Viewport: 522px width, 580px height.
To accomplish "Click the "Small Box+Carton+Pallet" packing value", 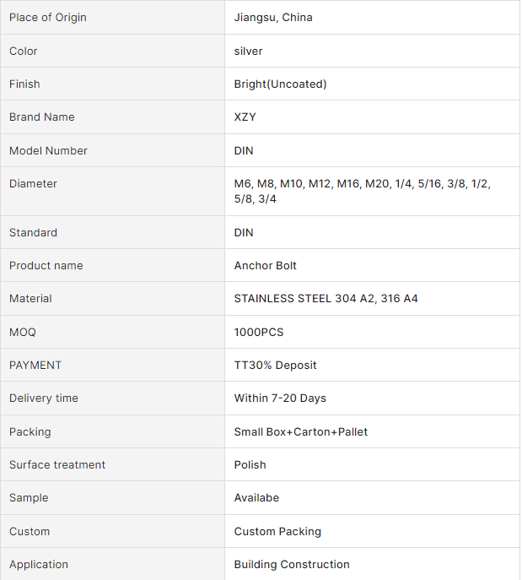I will (301, 432).
